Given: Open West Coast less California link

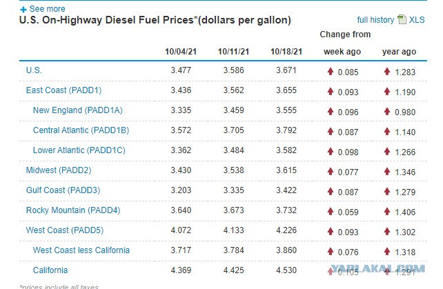Looking at the screenshot, I should coord(81,250).
